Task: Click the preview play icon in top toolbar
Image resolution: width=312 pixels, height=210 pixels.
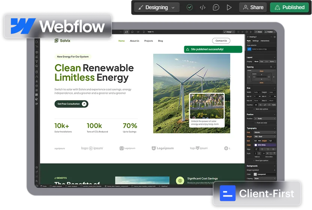Action: pyautogui.click(x=229, y=7)
